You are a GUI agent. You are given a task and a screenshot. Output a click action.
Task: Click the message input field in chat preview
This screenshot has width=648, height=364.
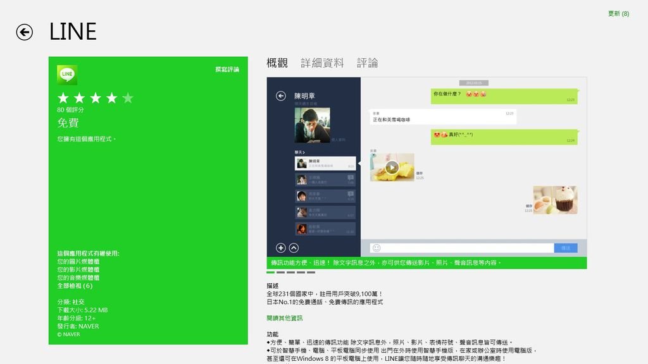(462, 248)
